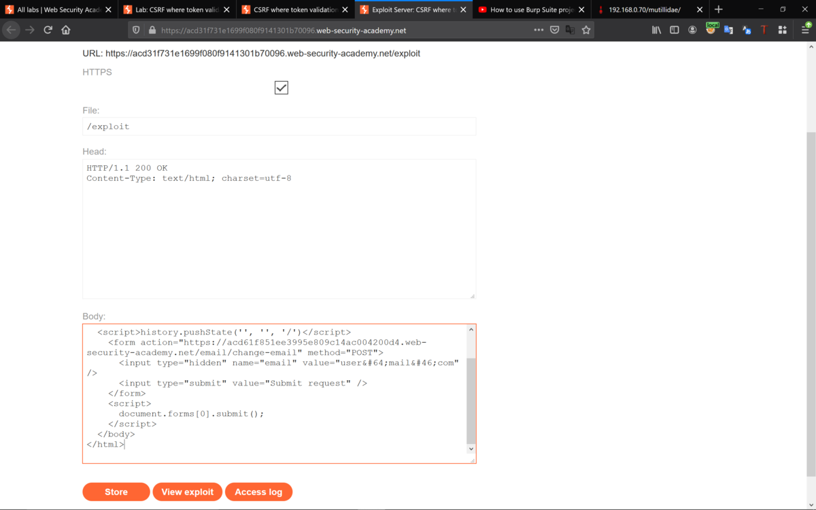
Task: Open Firefox account icon
Action: coord(692,30)
